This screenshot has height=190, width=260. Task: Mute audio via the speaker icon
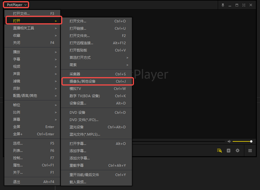pos(229,141)
